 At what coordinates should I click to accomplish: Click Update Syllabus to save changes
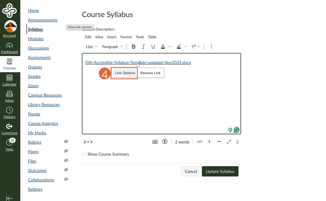coord(220,171)
